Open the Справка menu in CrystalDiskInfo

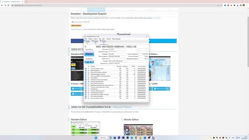(109, 39)
